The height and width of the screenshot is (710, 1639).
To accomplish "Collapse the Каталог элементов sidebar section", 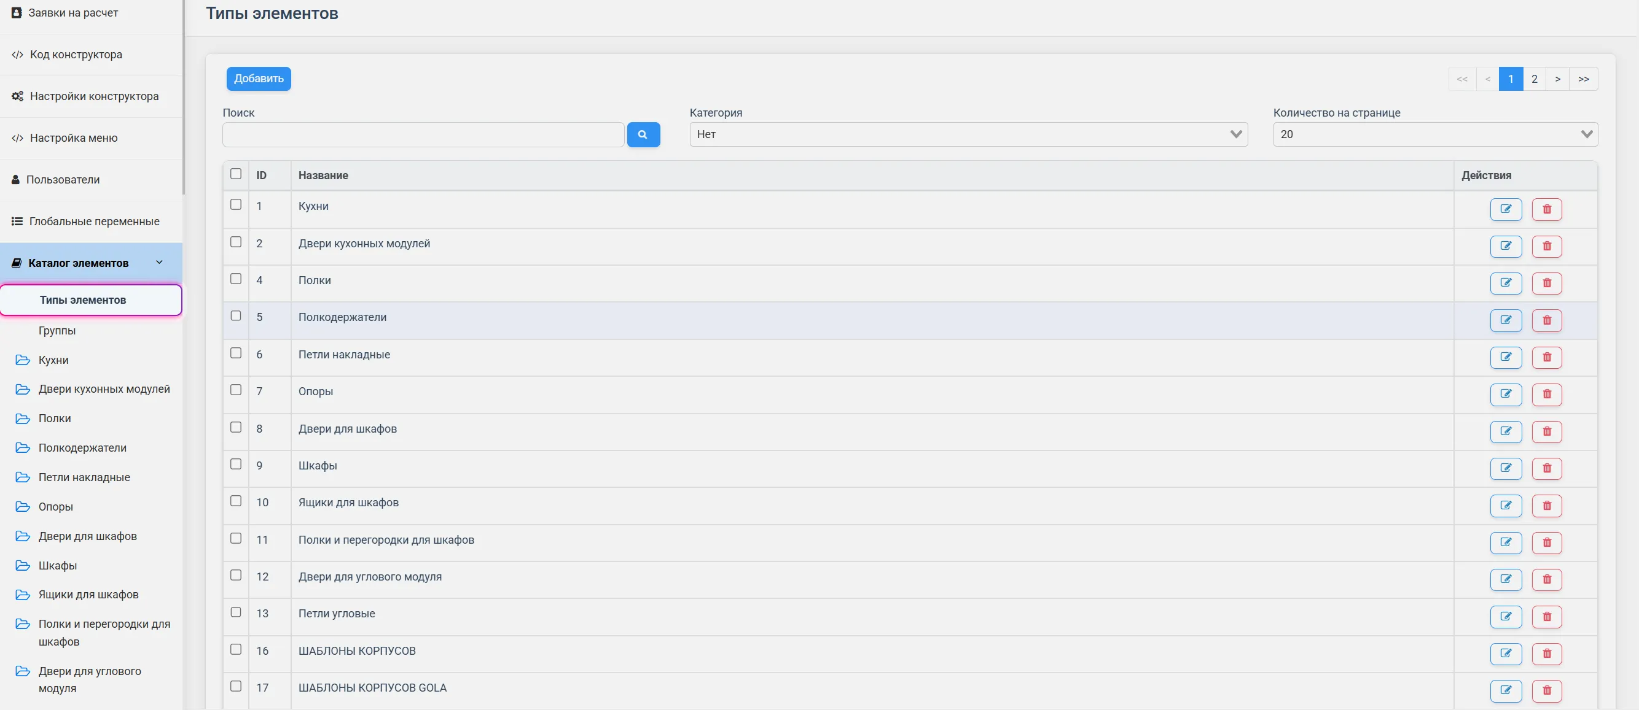I will pyautogui.click(x=91, y=263).
